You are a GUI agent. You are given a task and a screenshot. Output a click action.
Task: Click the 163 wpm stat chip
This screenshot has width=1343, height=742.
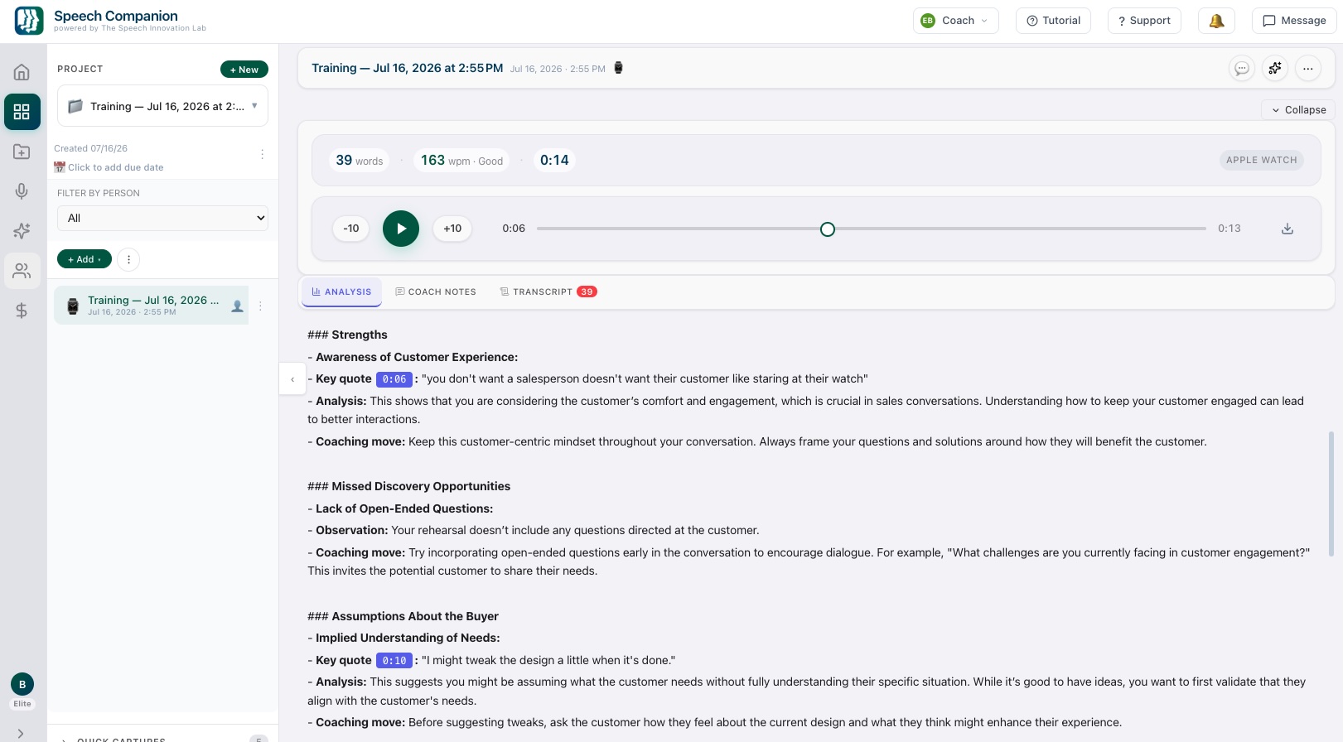461,160
